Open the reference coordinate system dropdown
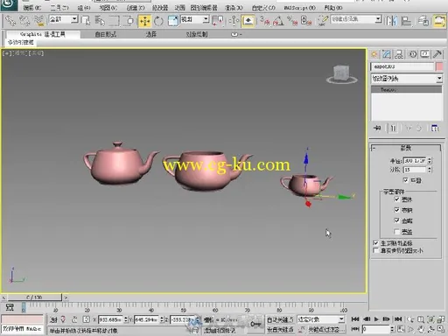The width and height of the screenshot is (448, 336). (x=195, y=19)
